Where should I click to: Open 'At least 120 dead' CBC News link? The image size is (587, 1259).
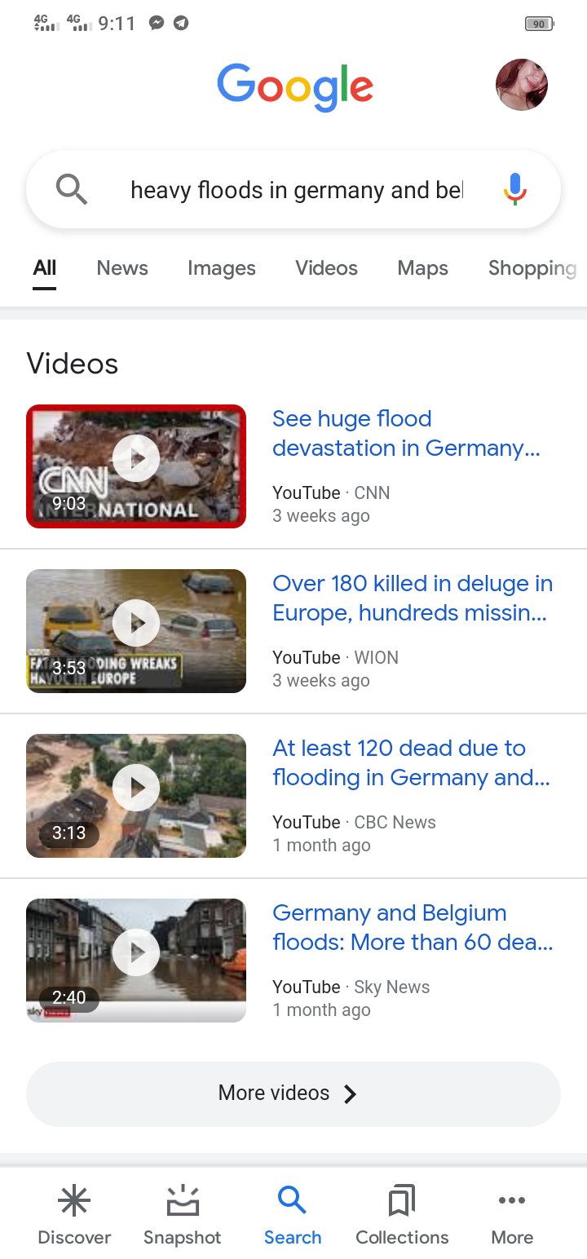(412, 763)
